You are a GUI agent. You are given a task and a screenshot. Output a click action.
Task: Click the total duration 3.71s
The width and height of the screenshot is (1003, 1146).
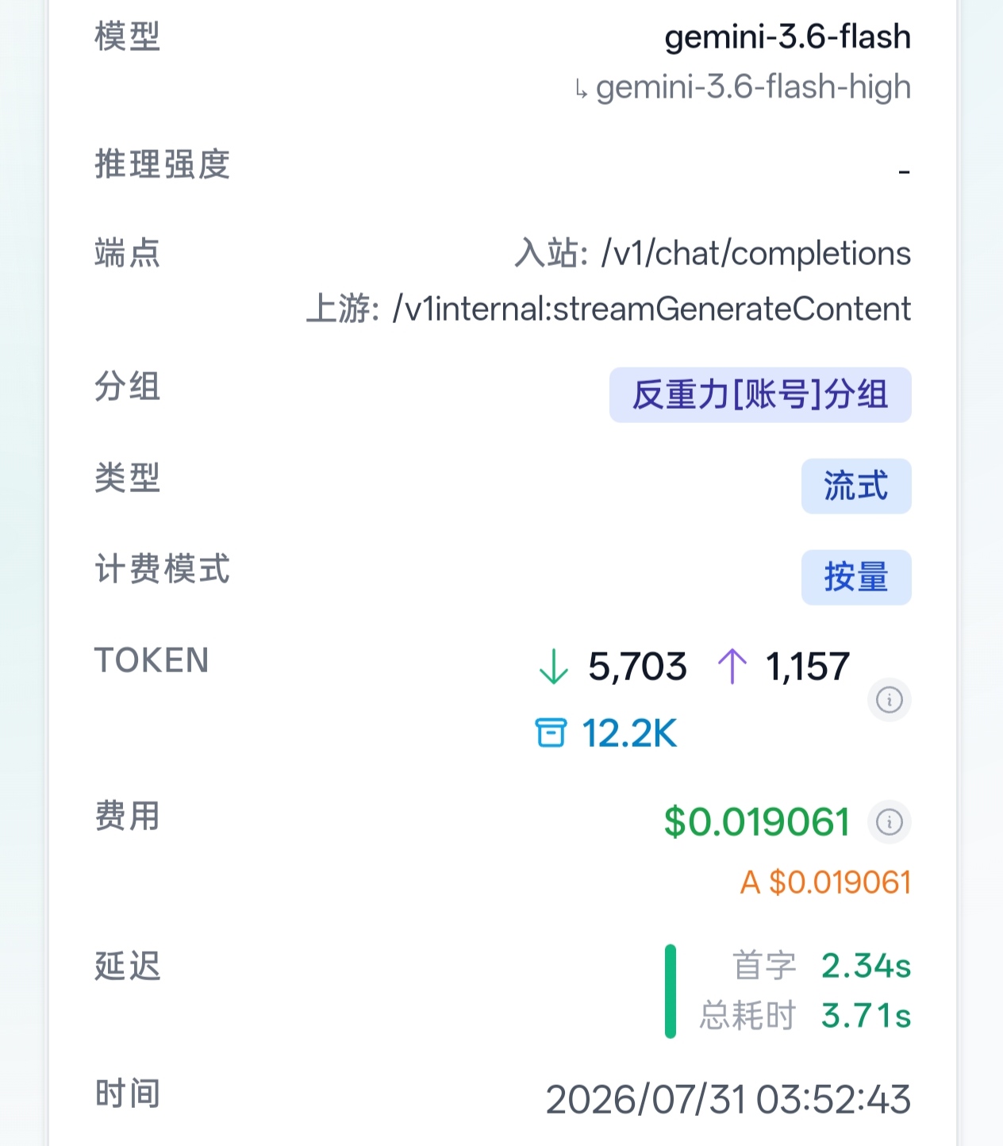tap(866, 1015)
